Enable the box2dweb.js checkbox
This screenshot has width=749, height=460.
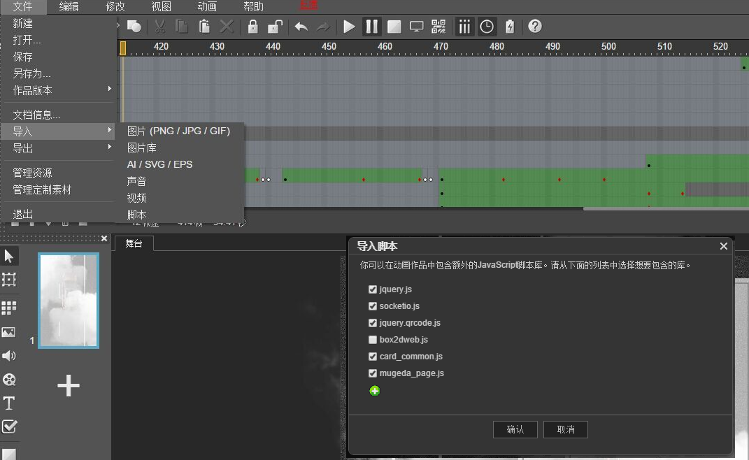(373, 340)
